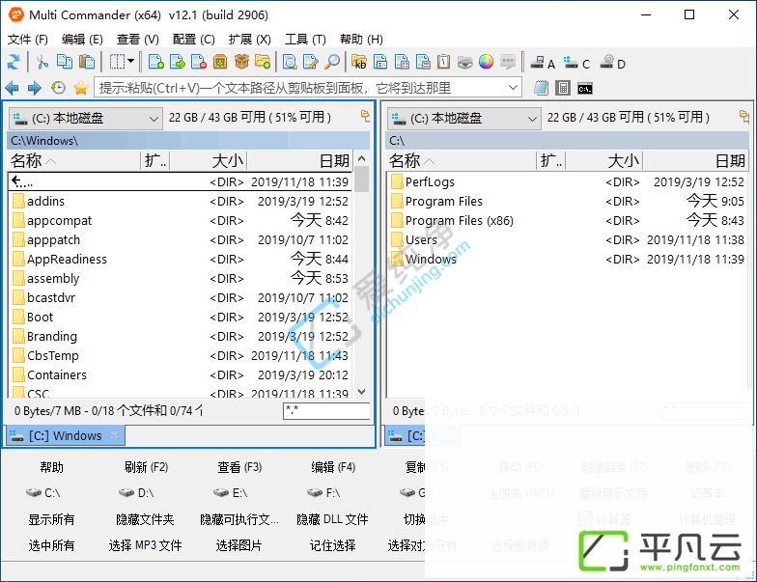Click the file icon with green arrow

point(178,62)
